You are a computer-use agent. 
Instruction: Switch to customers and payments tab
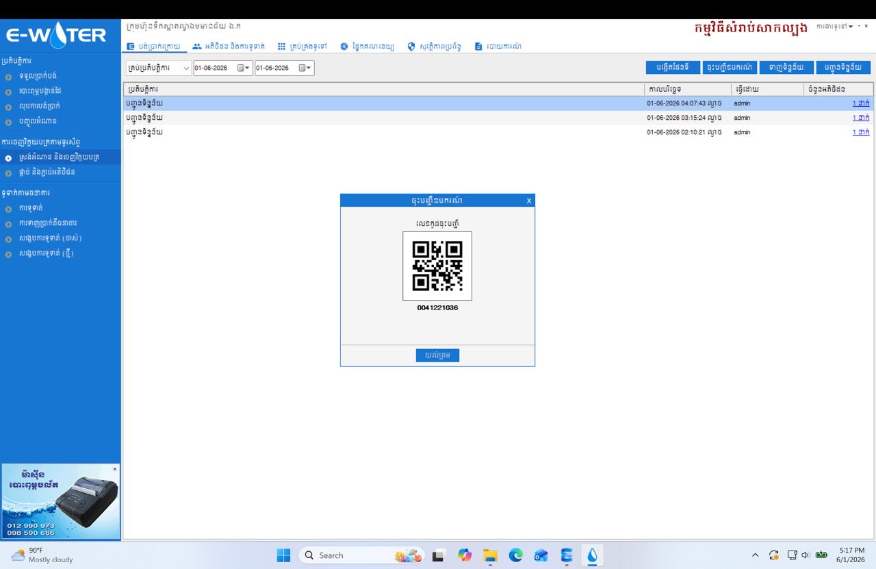point(229,47)
